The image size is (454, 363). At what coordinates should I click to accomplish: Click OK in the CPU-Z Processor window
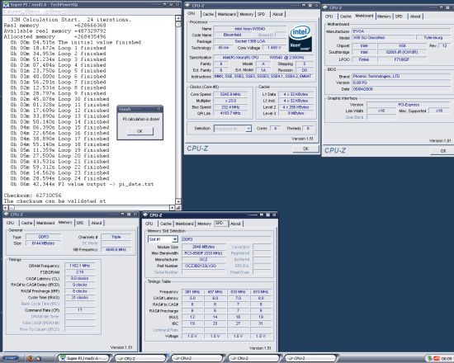point(305,148)
